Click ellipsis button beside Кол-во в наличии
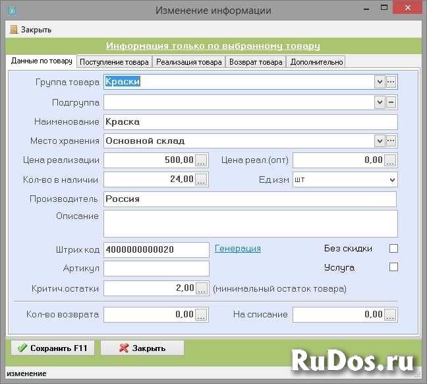This screenshot has width=427, height=384. click(x=202, y=179)
